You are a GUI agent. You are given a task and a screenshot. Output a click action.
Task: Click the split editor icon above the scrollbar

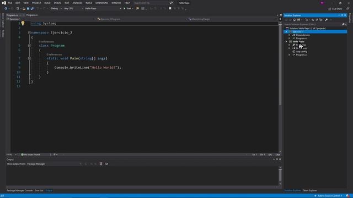click(x=280, y=19)
